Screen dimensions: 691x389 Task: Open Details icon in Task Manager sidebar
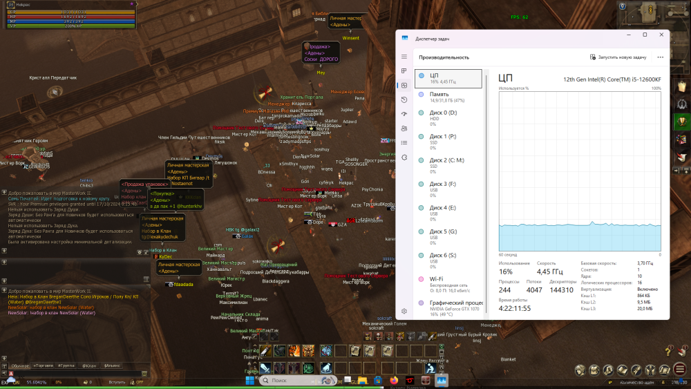(404, 143)
